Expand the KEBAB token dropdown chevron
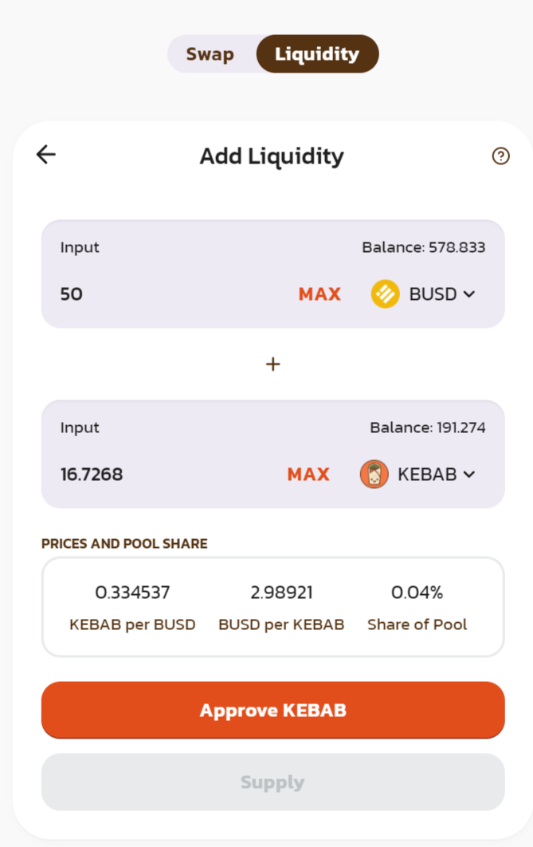 pyautogui.click(x=469, y=475)
